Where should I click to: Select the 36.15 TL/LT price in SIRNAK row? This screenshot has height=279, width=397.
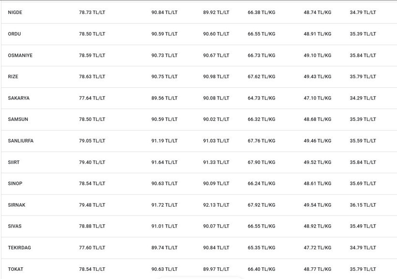click(x=363, y=205)
